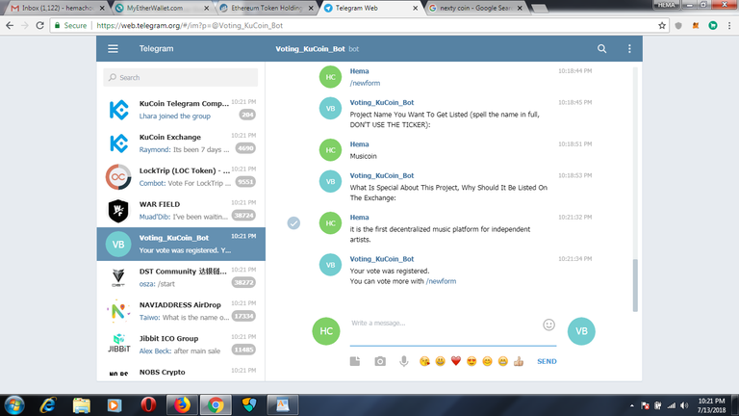The image size is (739, 416).
Task: Bookmark this page with the star icon
Action: point(662,25)
